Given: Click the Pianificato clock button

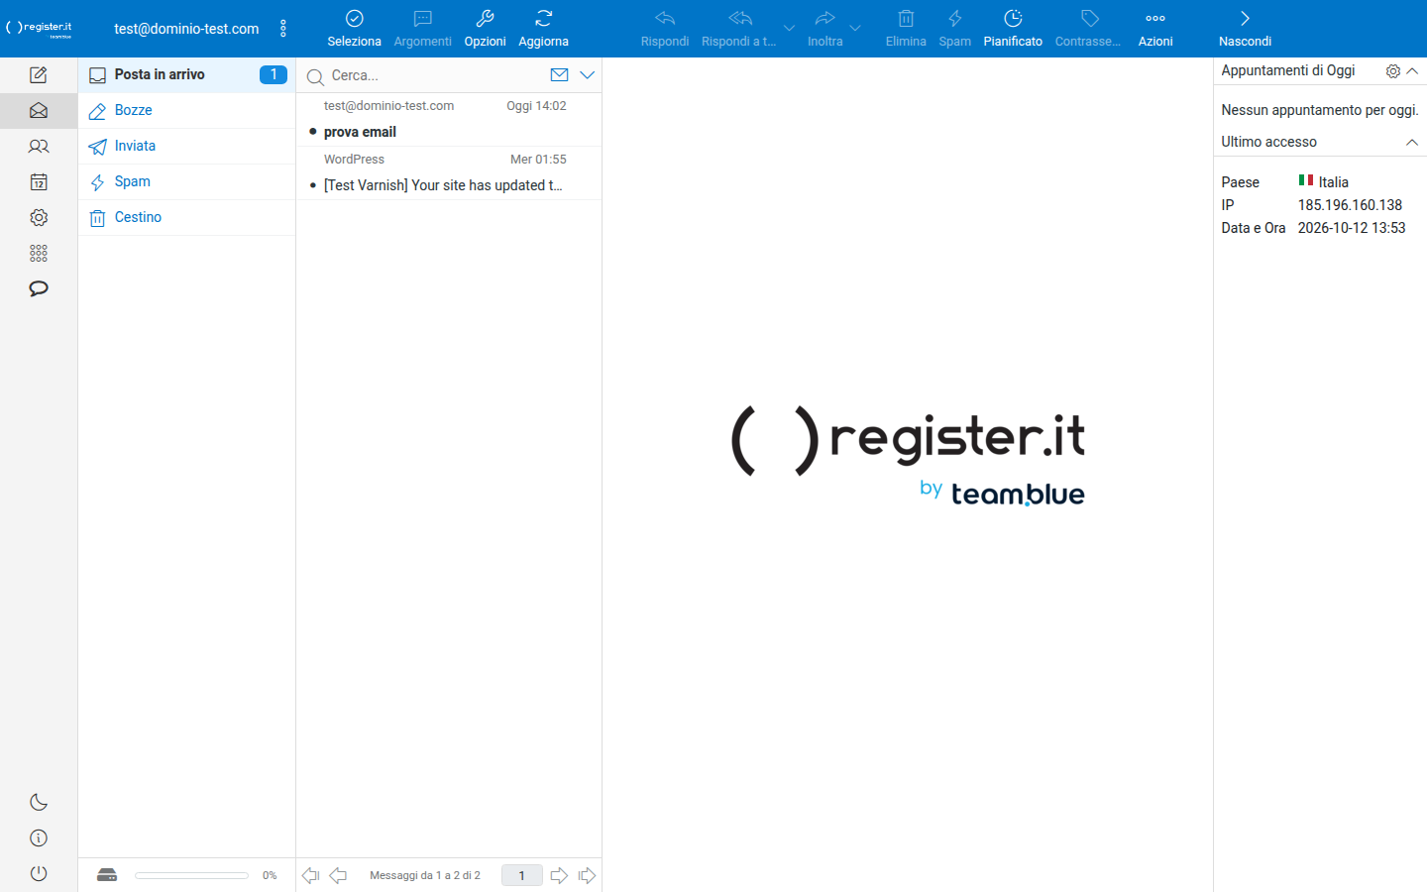Looking at the screenshot, I should pyautogui.click(x=1013, y=29).
